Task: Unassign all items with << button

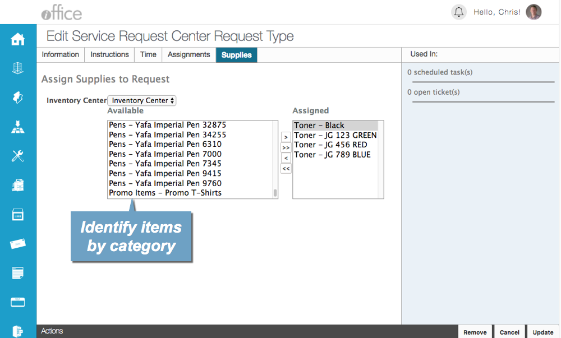Action: [286, 169]
